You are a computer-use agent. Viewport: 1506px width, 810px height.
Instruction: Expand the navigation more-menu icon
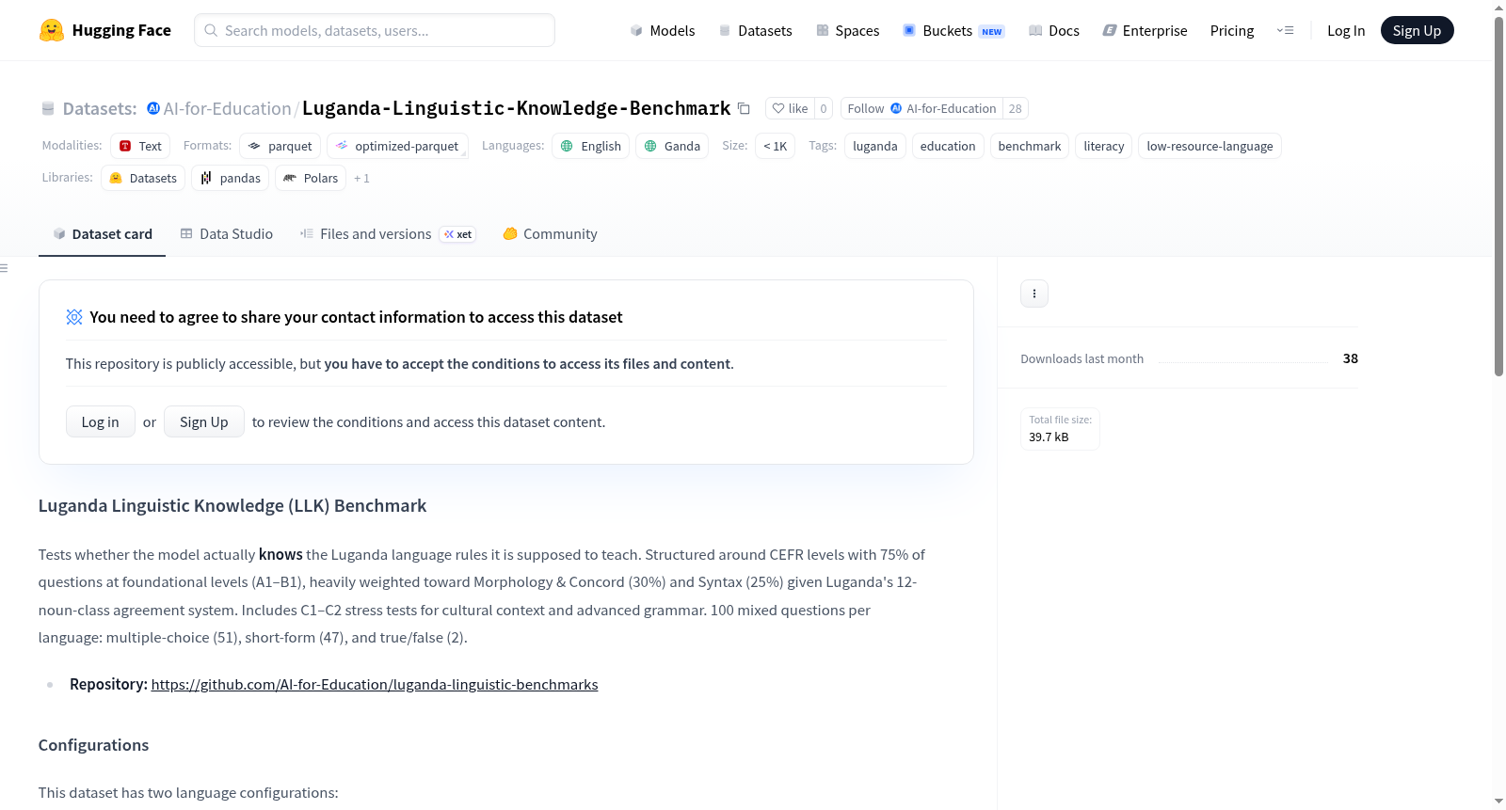coord(1285,30)
